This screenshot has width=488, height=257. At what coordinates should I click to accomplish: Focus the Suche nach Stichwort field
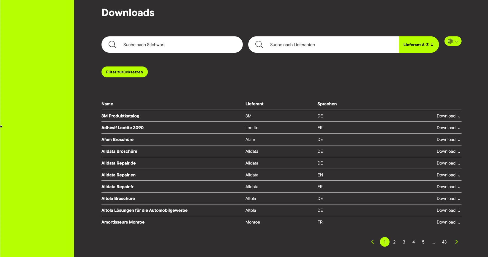coord(172,44)
